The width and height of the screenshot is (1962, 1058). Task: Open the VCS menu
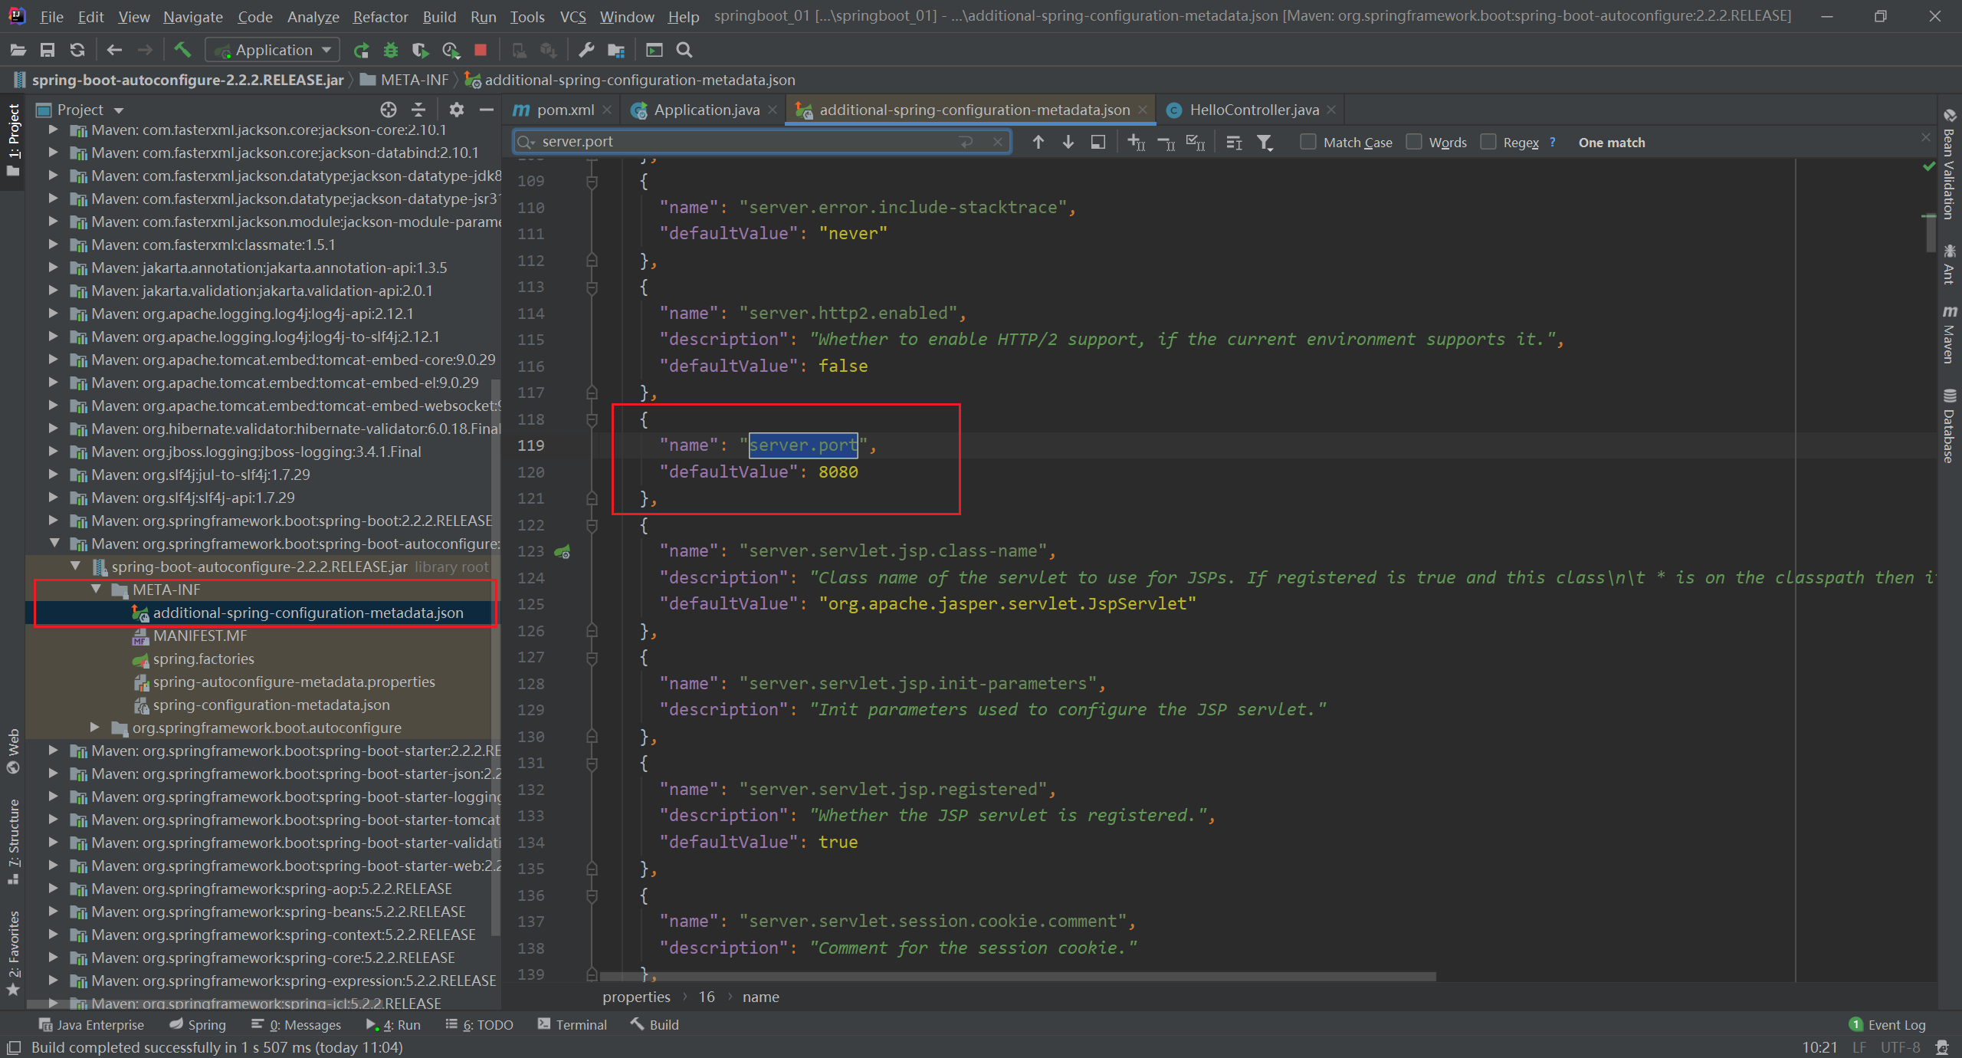(x=573, y=16)
